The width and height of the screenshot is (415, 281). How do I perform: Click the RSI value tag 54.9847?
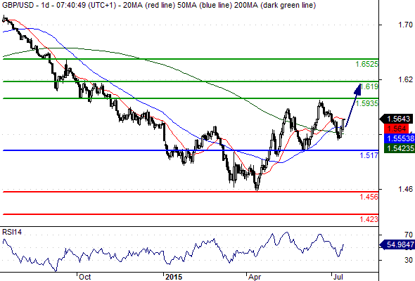(397, 244)
